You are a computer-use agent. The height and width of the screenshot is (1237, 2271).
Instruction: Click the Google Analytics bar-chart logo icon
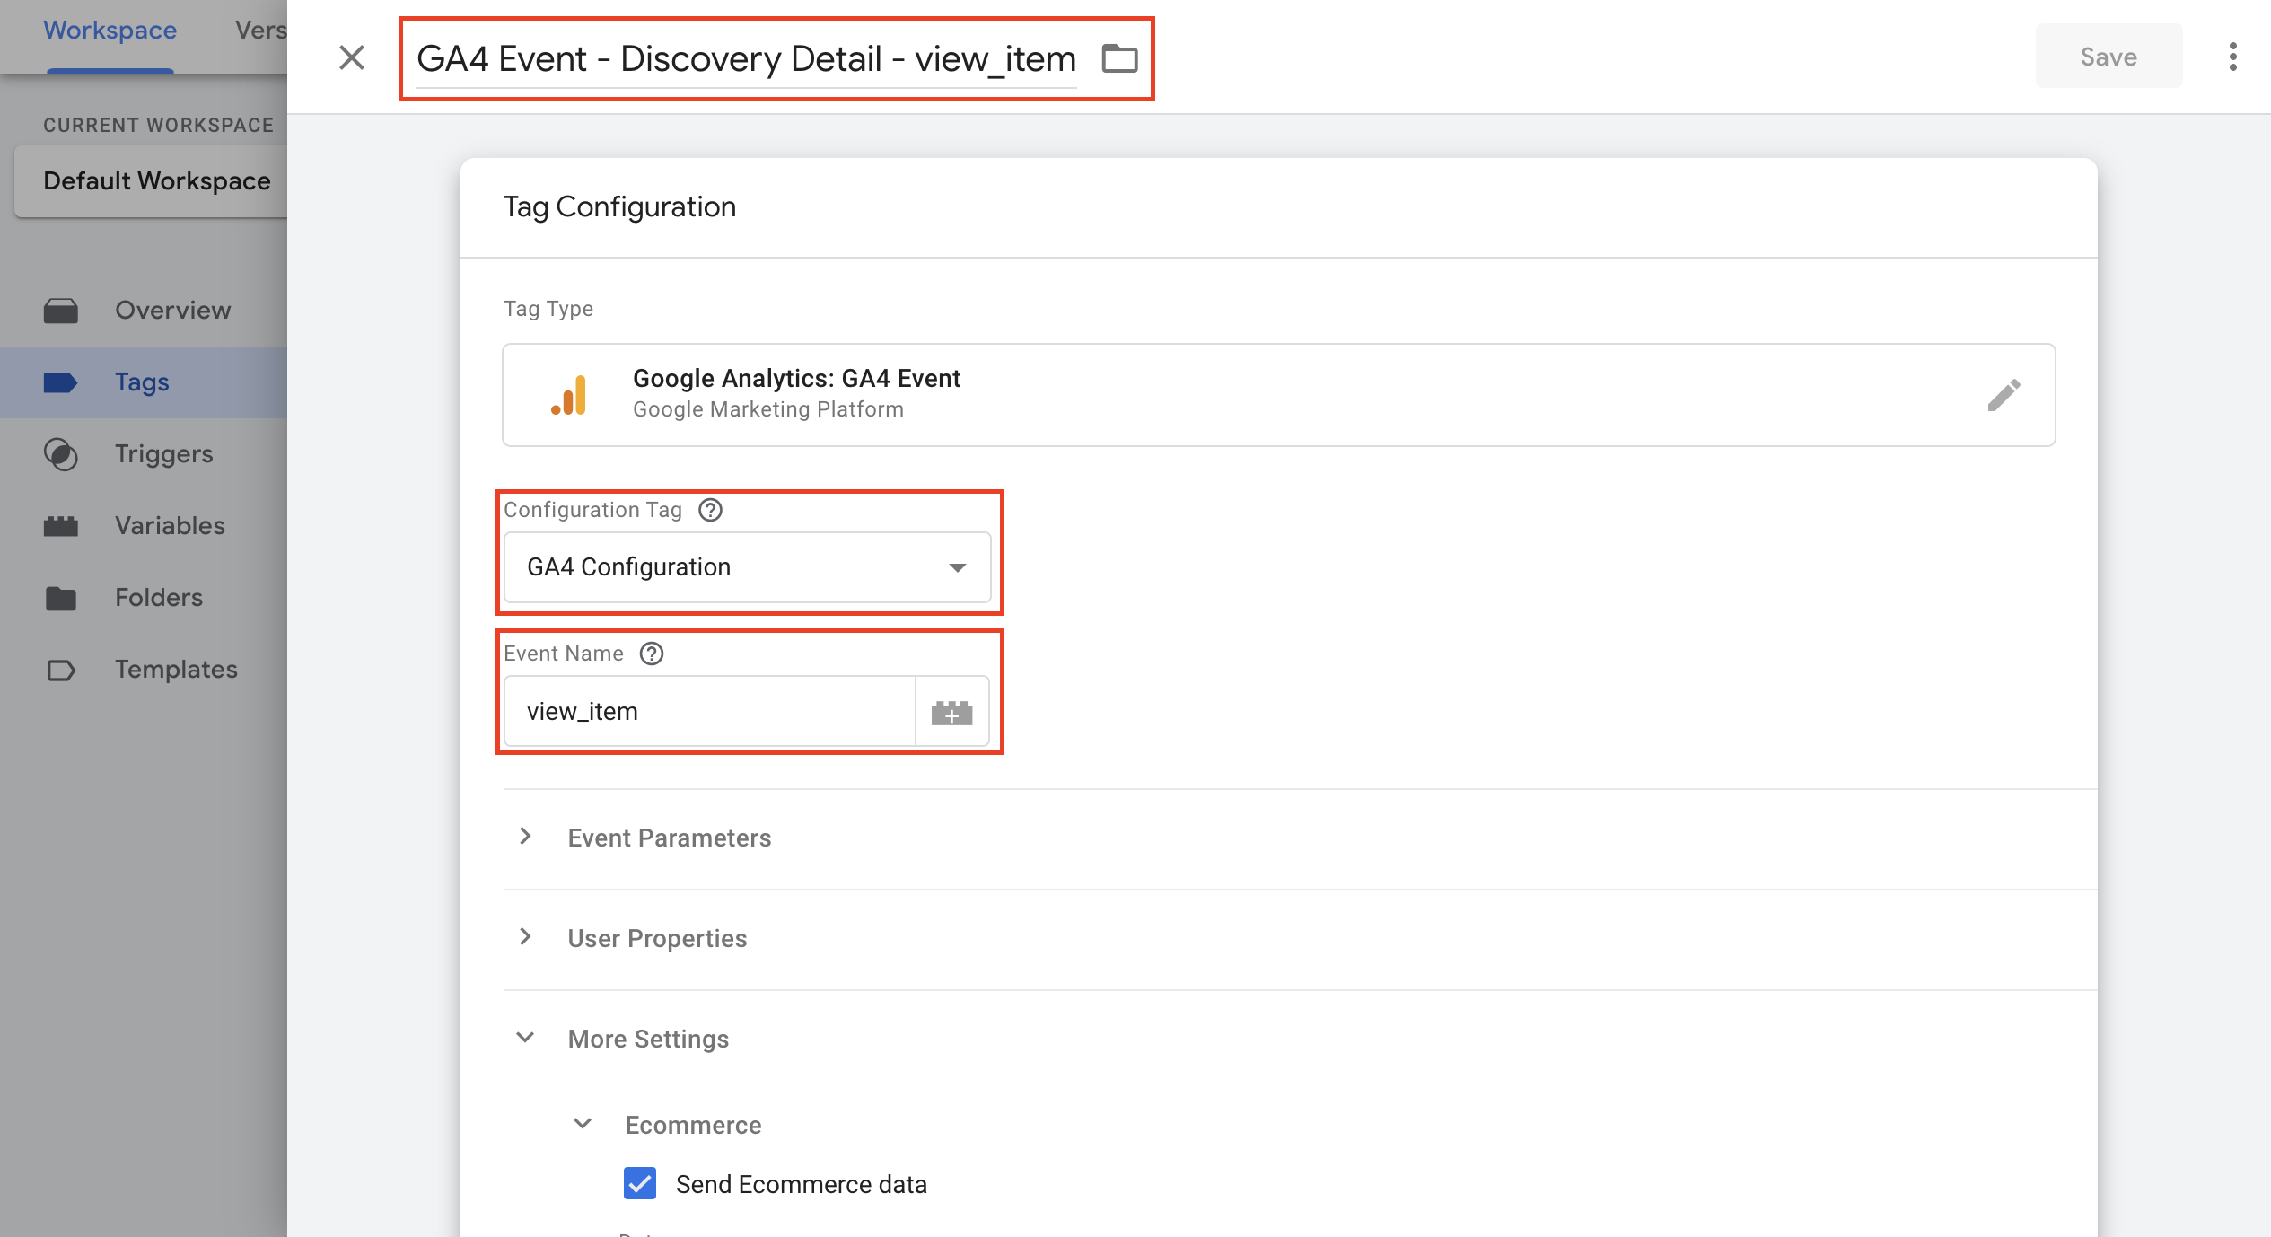click(568, 395)
